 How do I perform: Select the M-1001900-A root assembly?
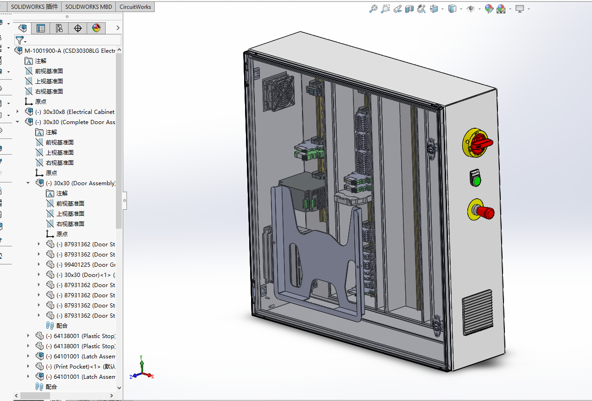(x=69, y=50)
